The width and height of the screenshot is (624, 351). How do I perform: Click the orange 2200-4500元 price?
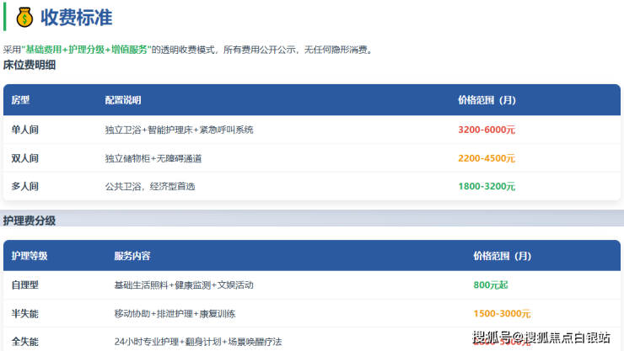click(x=487, y=158)
